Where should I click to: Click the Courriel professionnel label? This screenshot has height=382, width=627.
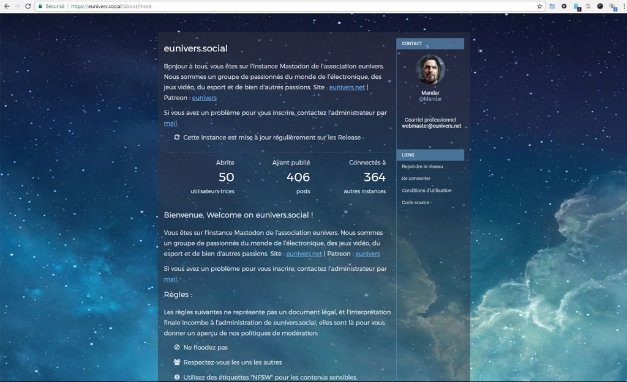430,120
